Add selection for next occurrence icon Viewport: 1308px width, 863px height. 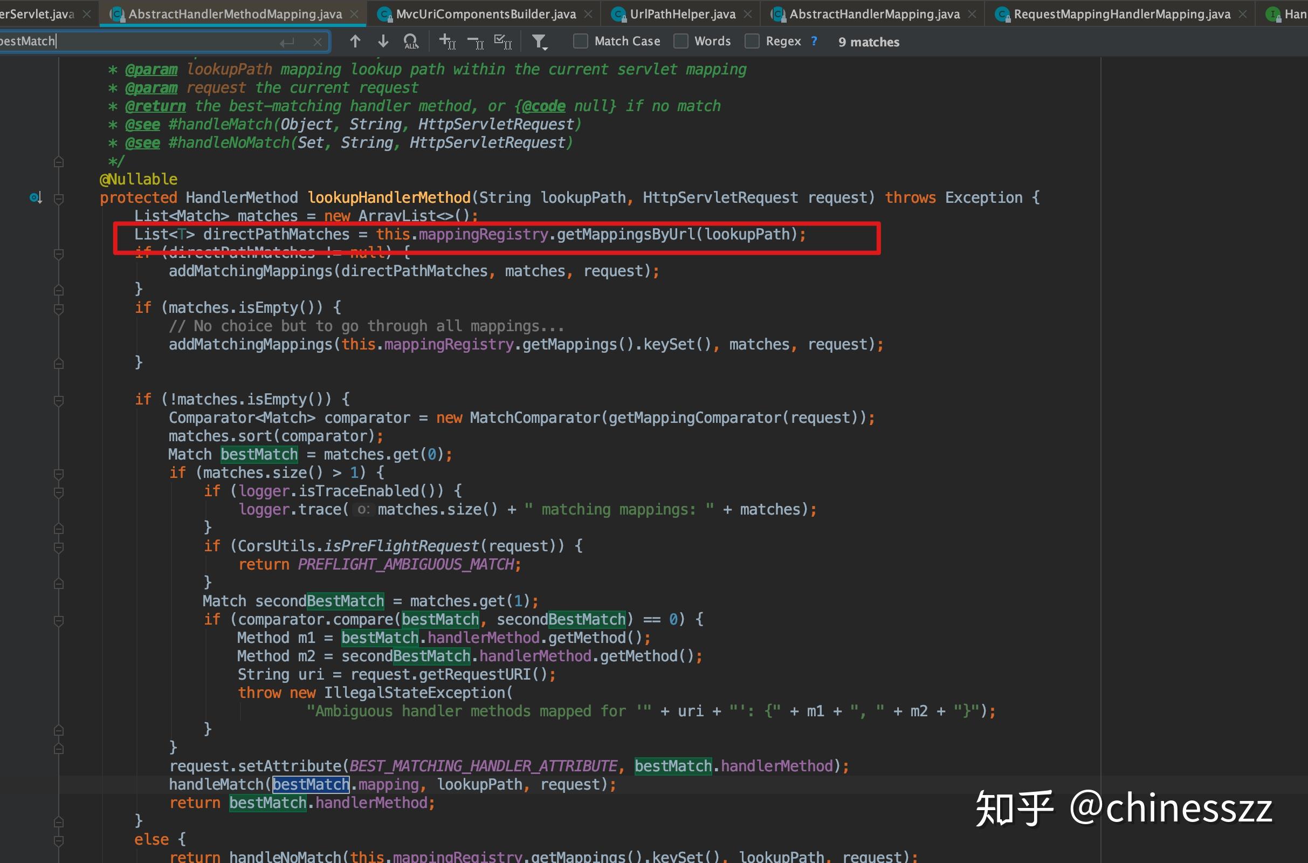point(446,42)
